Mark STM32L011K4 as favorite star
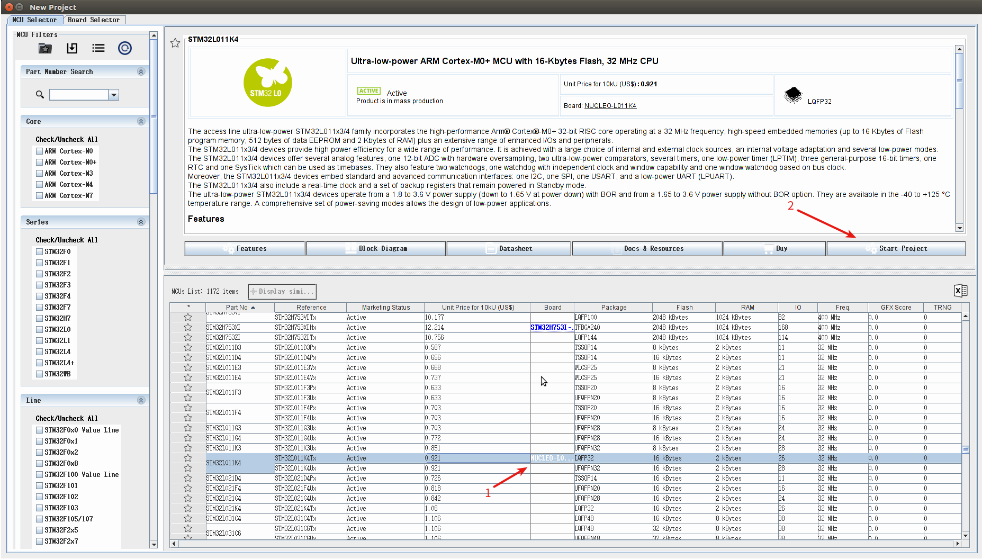The width and height of the screenshot is (982, 559). (175, 43)
